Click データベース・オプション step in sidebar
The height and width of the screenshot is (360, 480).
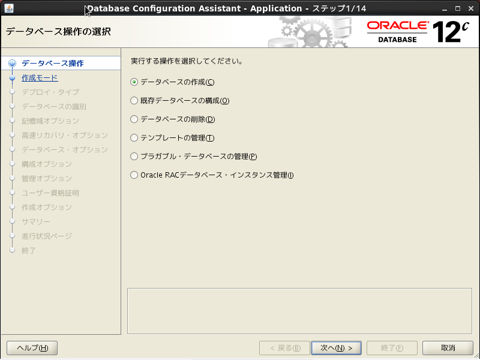coord(65,149)
